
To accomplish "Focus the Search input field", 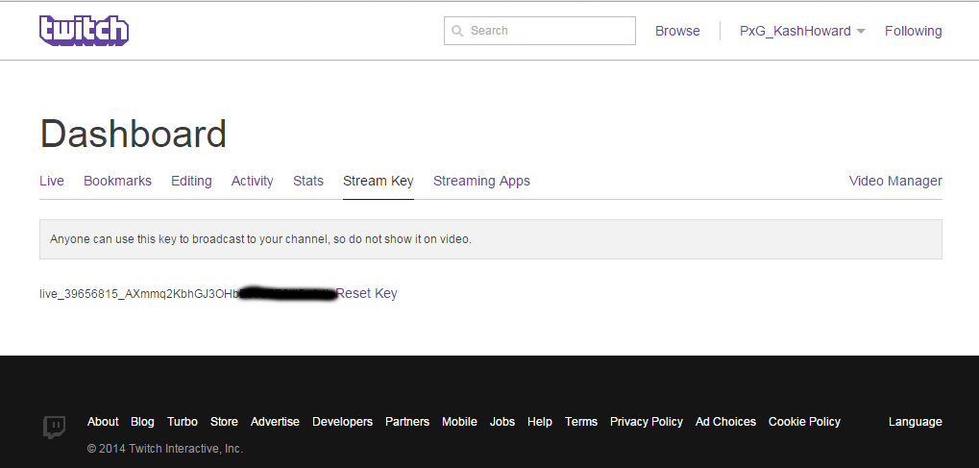I will (x=539, y=31).
